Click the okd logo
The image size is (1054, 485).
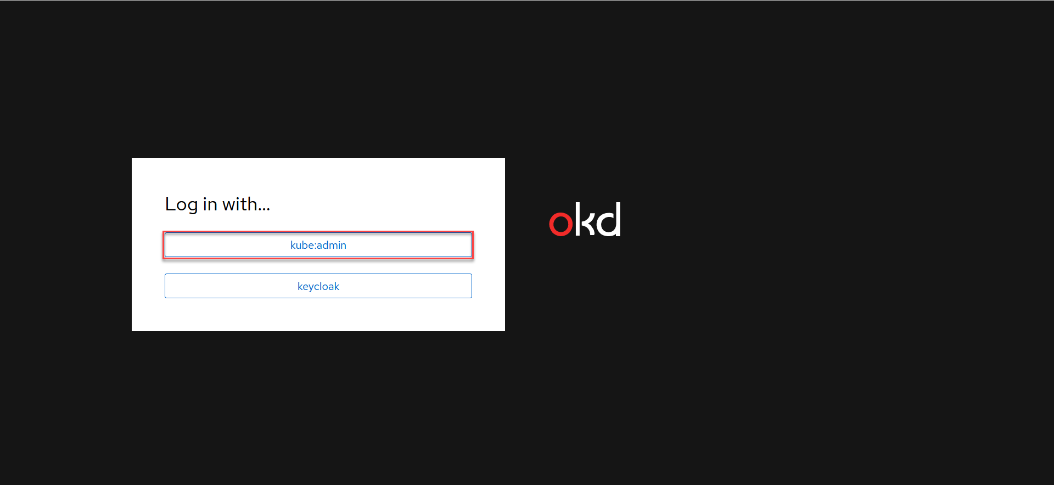(x=585, y=219)
